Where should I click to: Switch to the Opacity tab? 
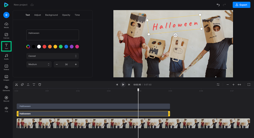66,15
